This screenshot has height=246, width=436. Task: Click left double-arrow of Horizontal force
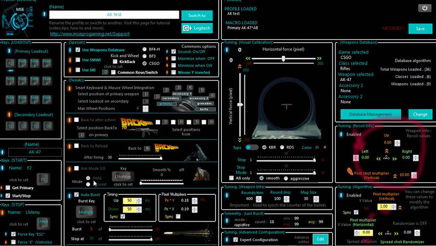(x=248, y=58)
